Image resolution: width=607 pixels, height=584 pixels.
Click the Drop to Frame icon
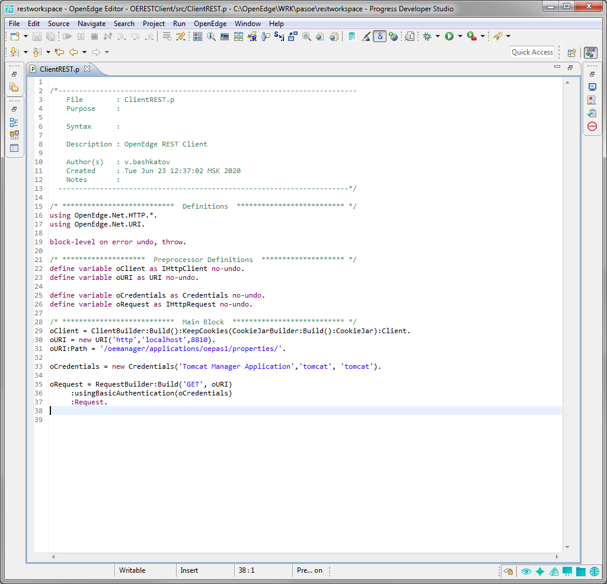point(167,36)
